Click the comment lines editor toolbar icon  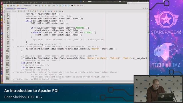pyautogui.click(x=60, y=11)
